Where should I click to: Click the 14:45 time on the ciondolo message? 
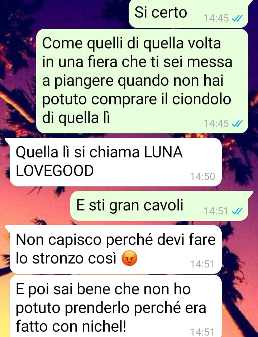216,124
